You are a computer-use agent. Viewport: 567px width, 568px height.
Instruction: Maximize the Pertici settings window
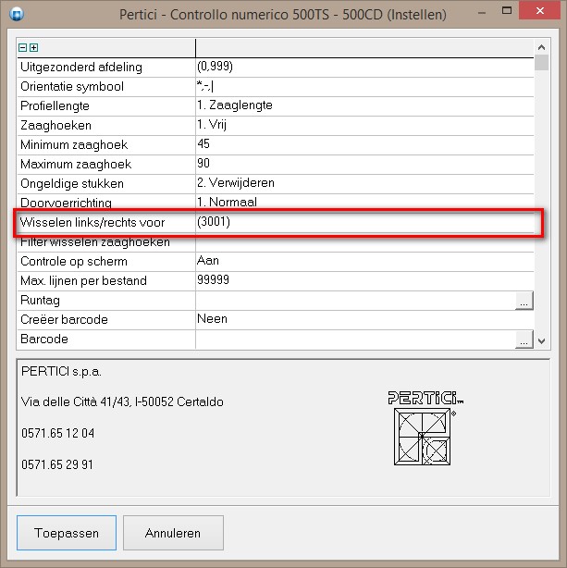pyautogui.click(x=507, y=10)
